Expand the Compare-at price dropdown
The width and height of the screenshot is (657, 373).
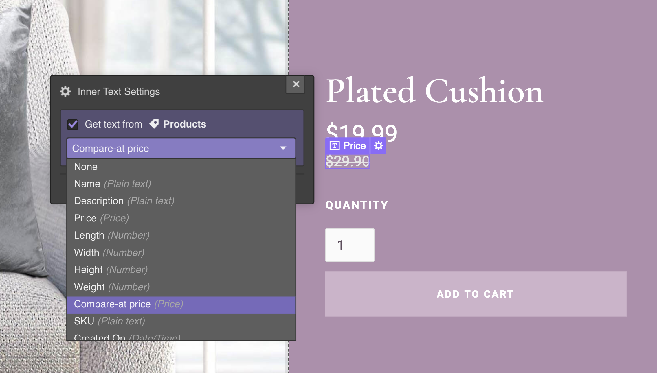click(181, 148)
